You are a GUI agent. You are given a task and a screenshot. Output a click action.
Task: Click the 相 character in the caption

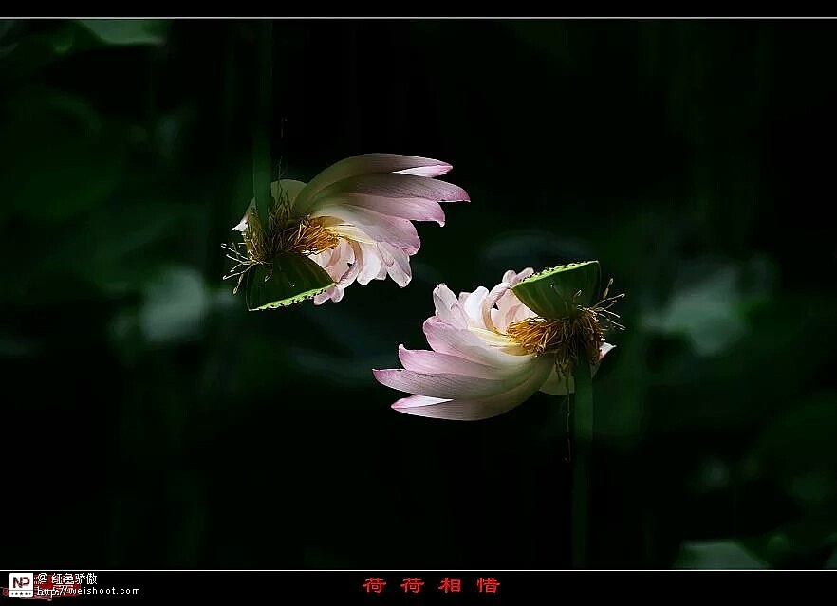tap(450, 585)
